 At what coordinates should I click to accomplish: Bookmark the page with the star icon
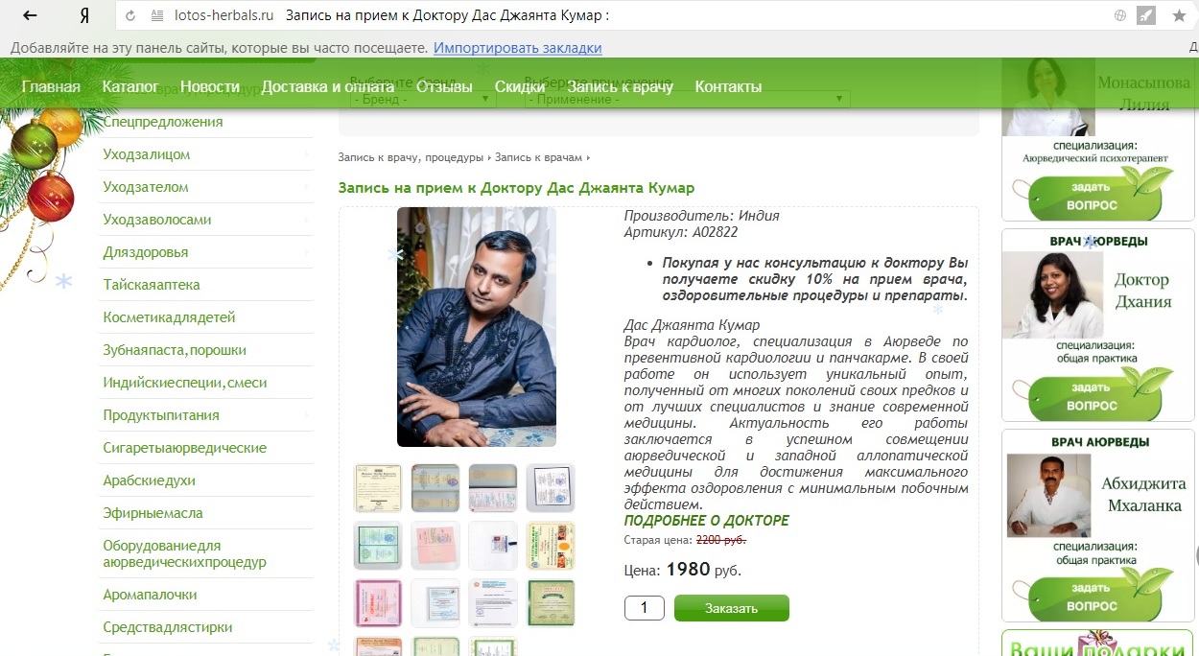[x=1179, y=15]
